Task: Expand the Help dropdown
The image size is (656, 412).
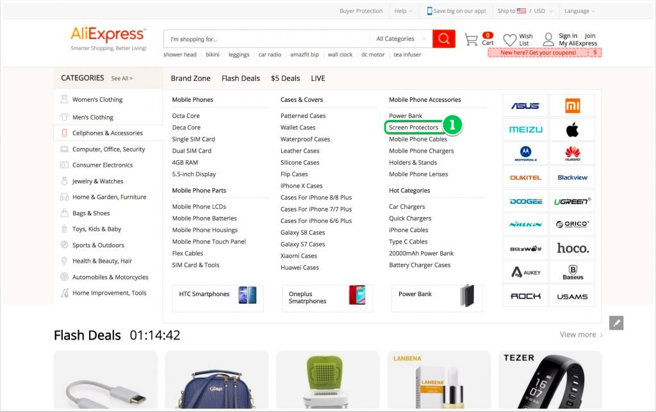Action: pos(403,11)
